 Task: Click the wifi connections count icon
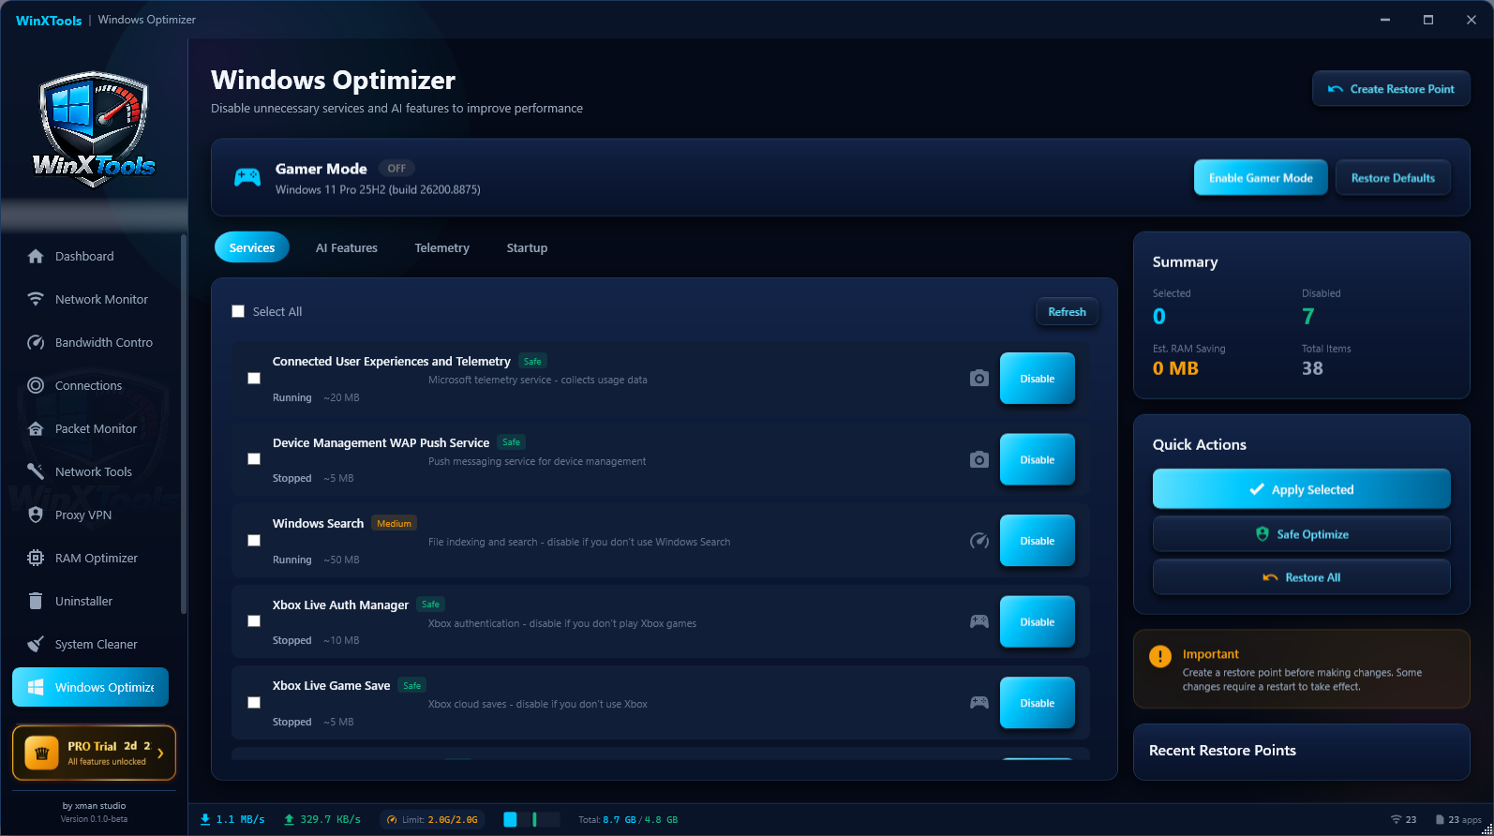tap(1396, 819)
